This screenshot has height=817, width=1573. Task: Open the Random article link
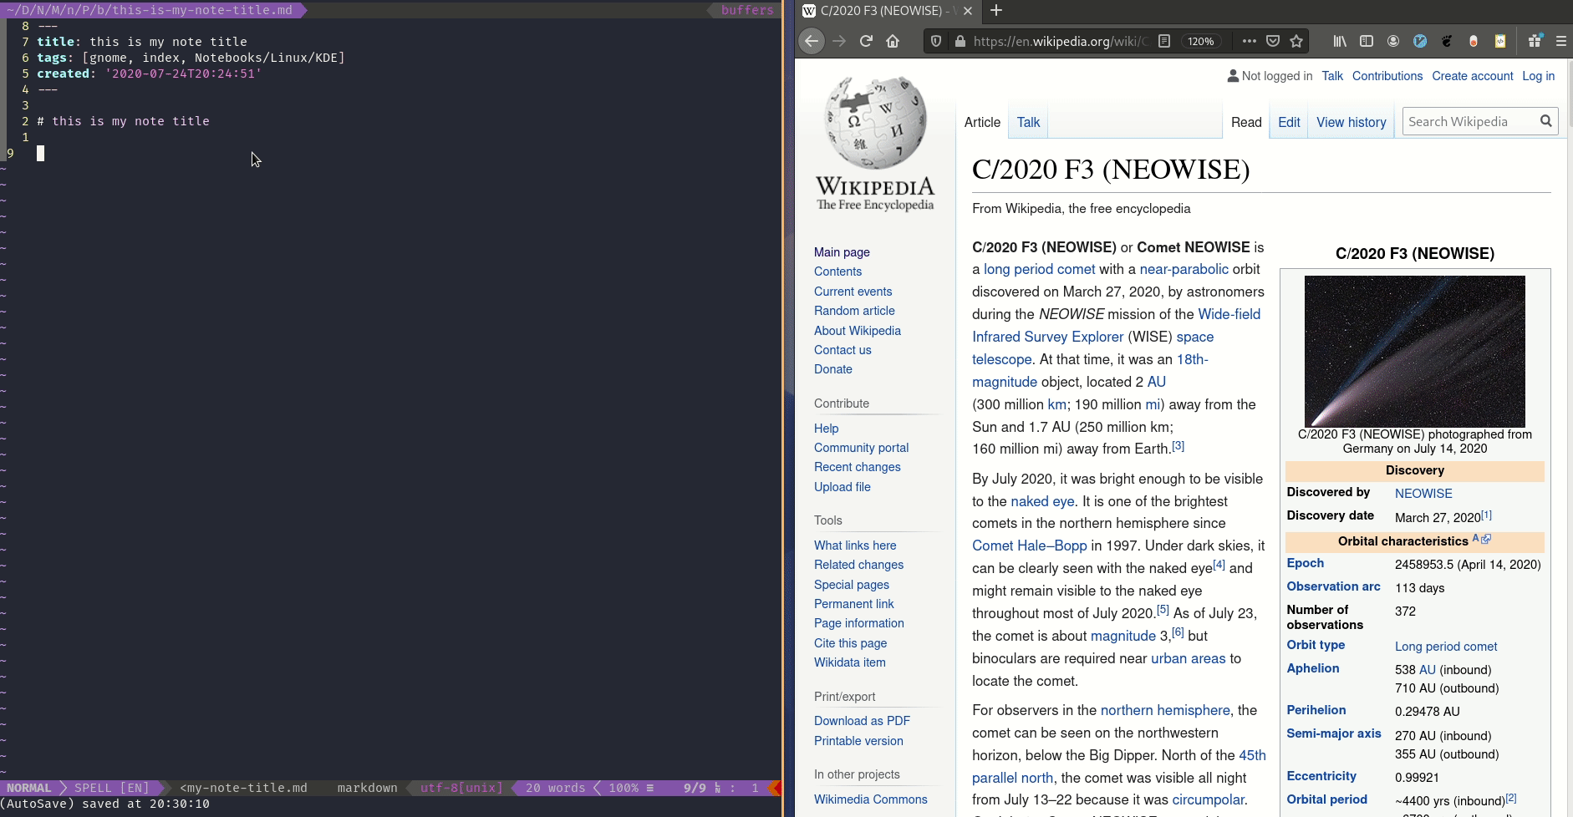(x=854, y=311)
